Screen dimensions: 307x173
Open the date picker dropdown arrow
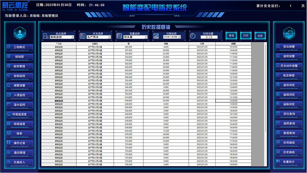[179, 37]
